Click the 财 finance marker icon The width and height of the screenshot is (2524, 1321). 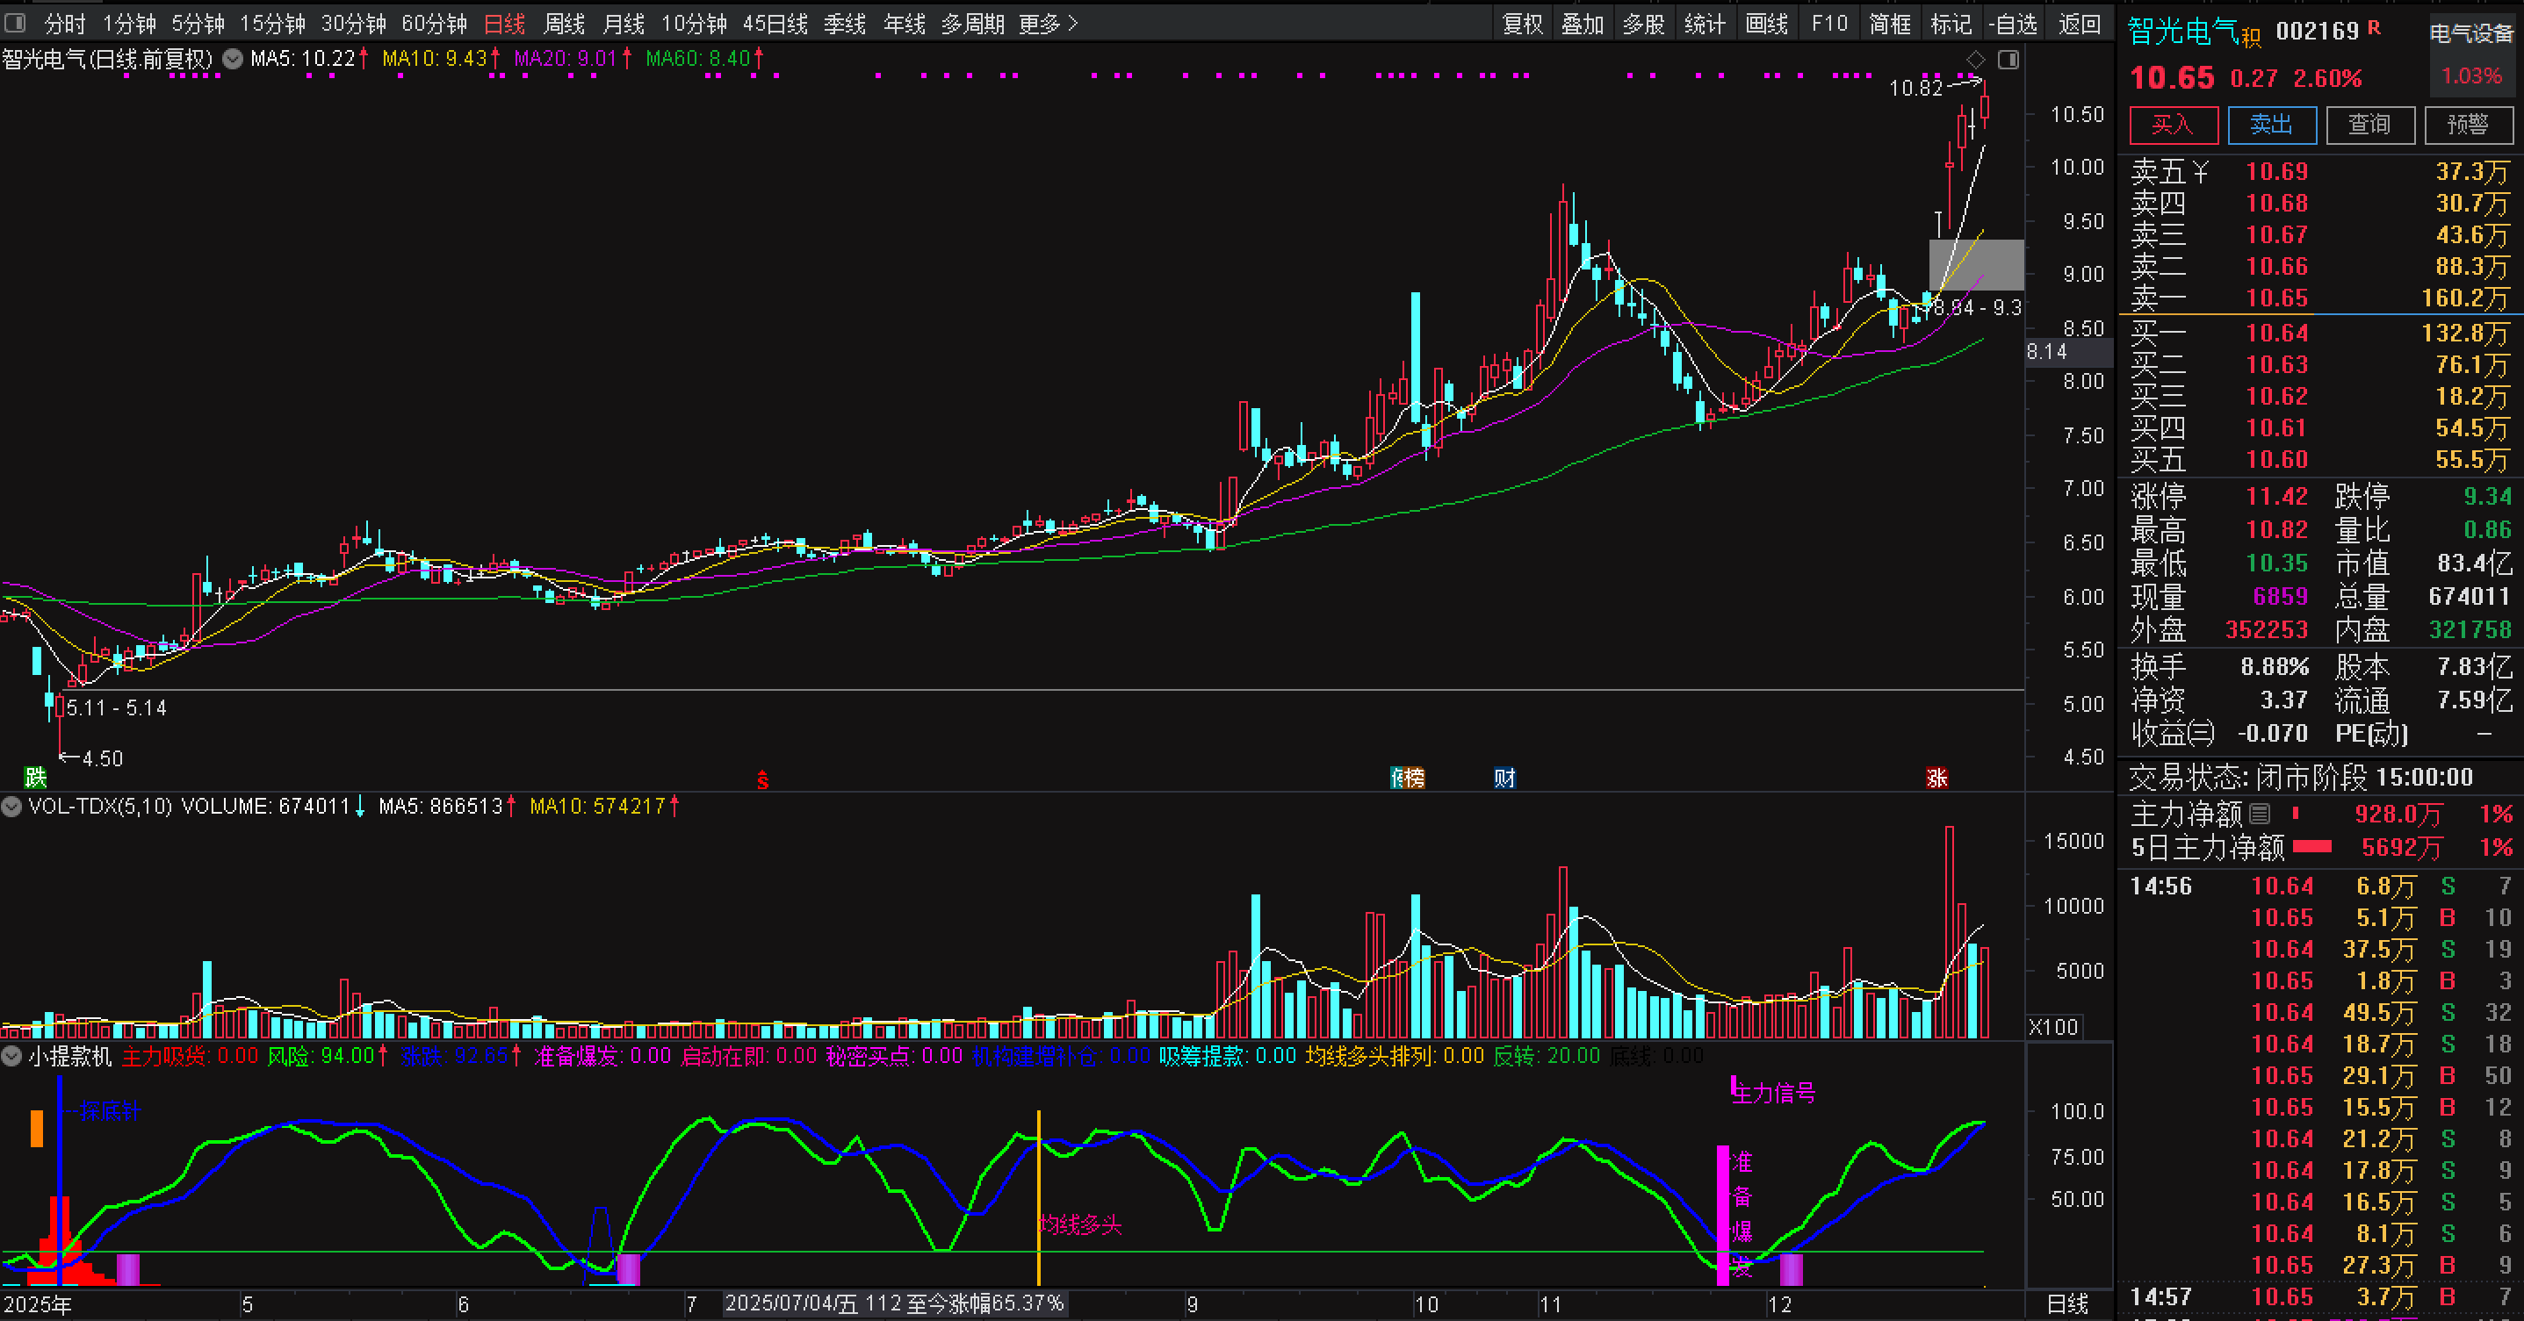click(x=1504, y=779)
